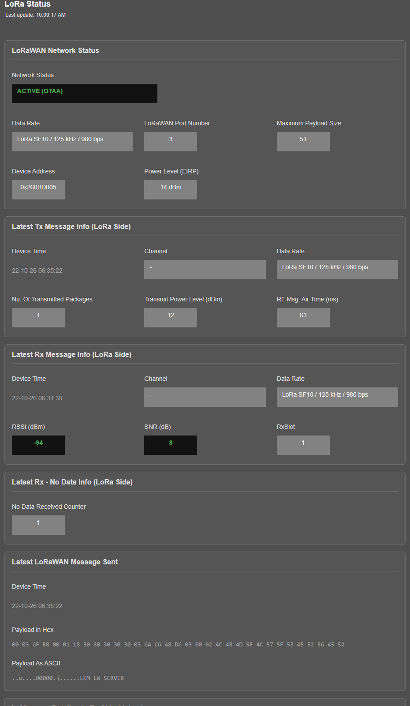This screenshot has height=706, width=410.
Task: Click the SNR (dB) label
Action: pyautogui.click(x=157, y=427)
